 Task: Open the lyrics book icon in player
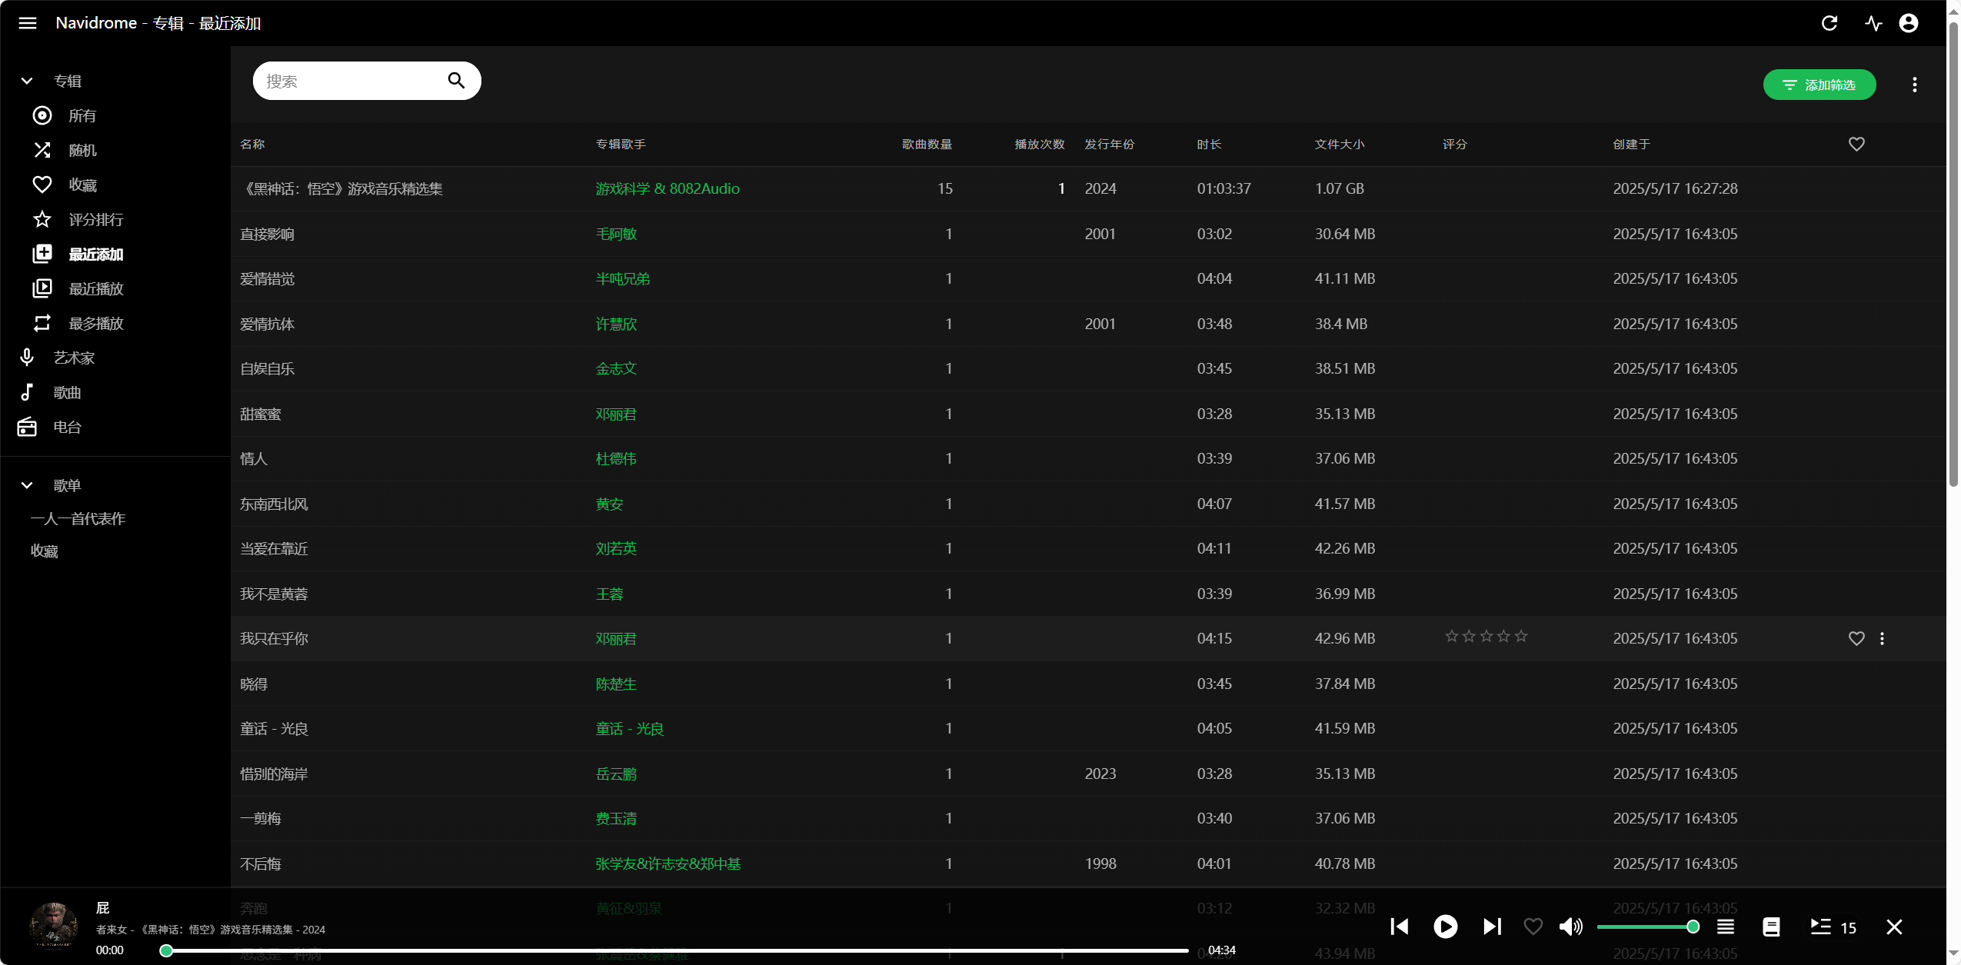click(1771, 927)
